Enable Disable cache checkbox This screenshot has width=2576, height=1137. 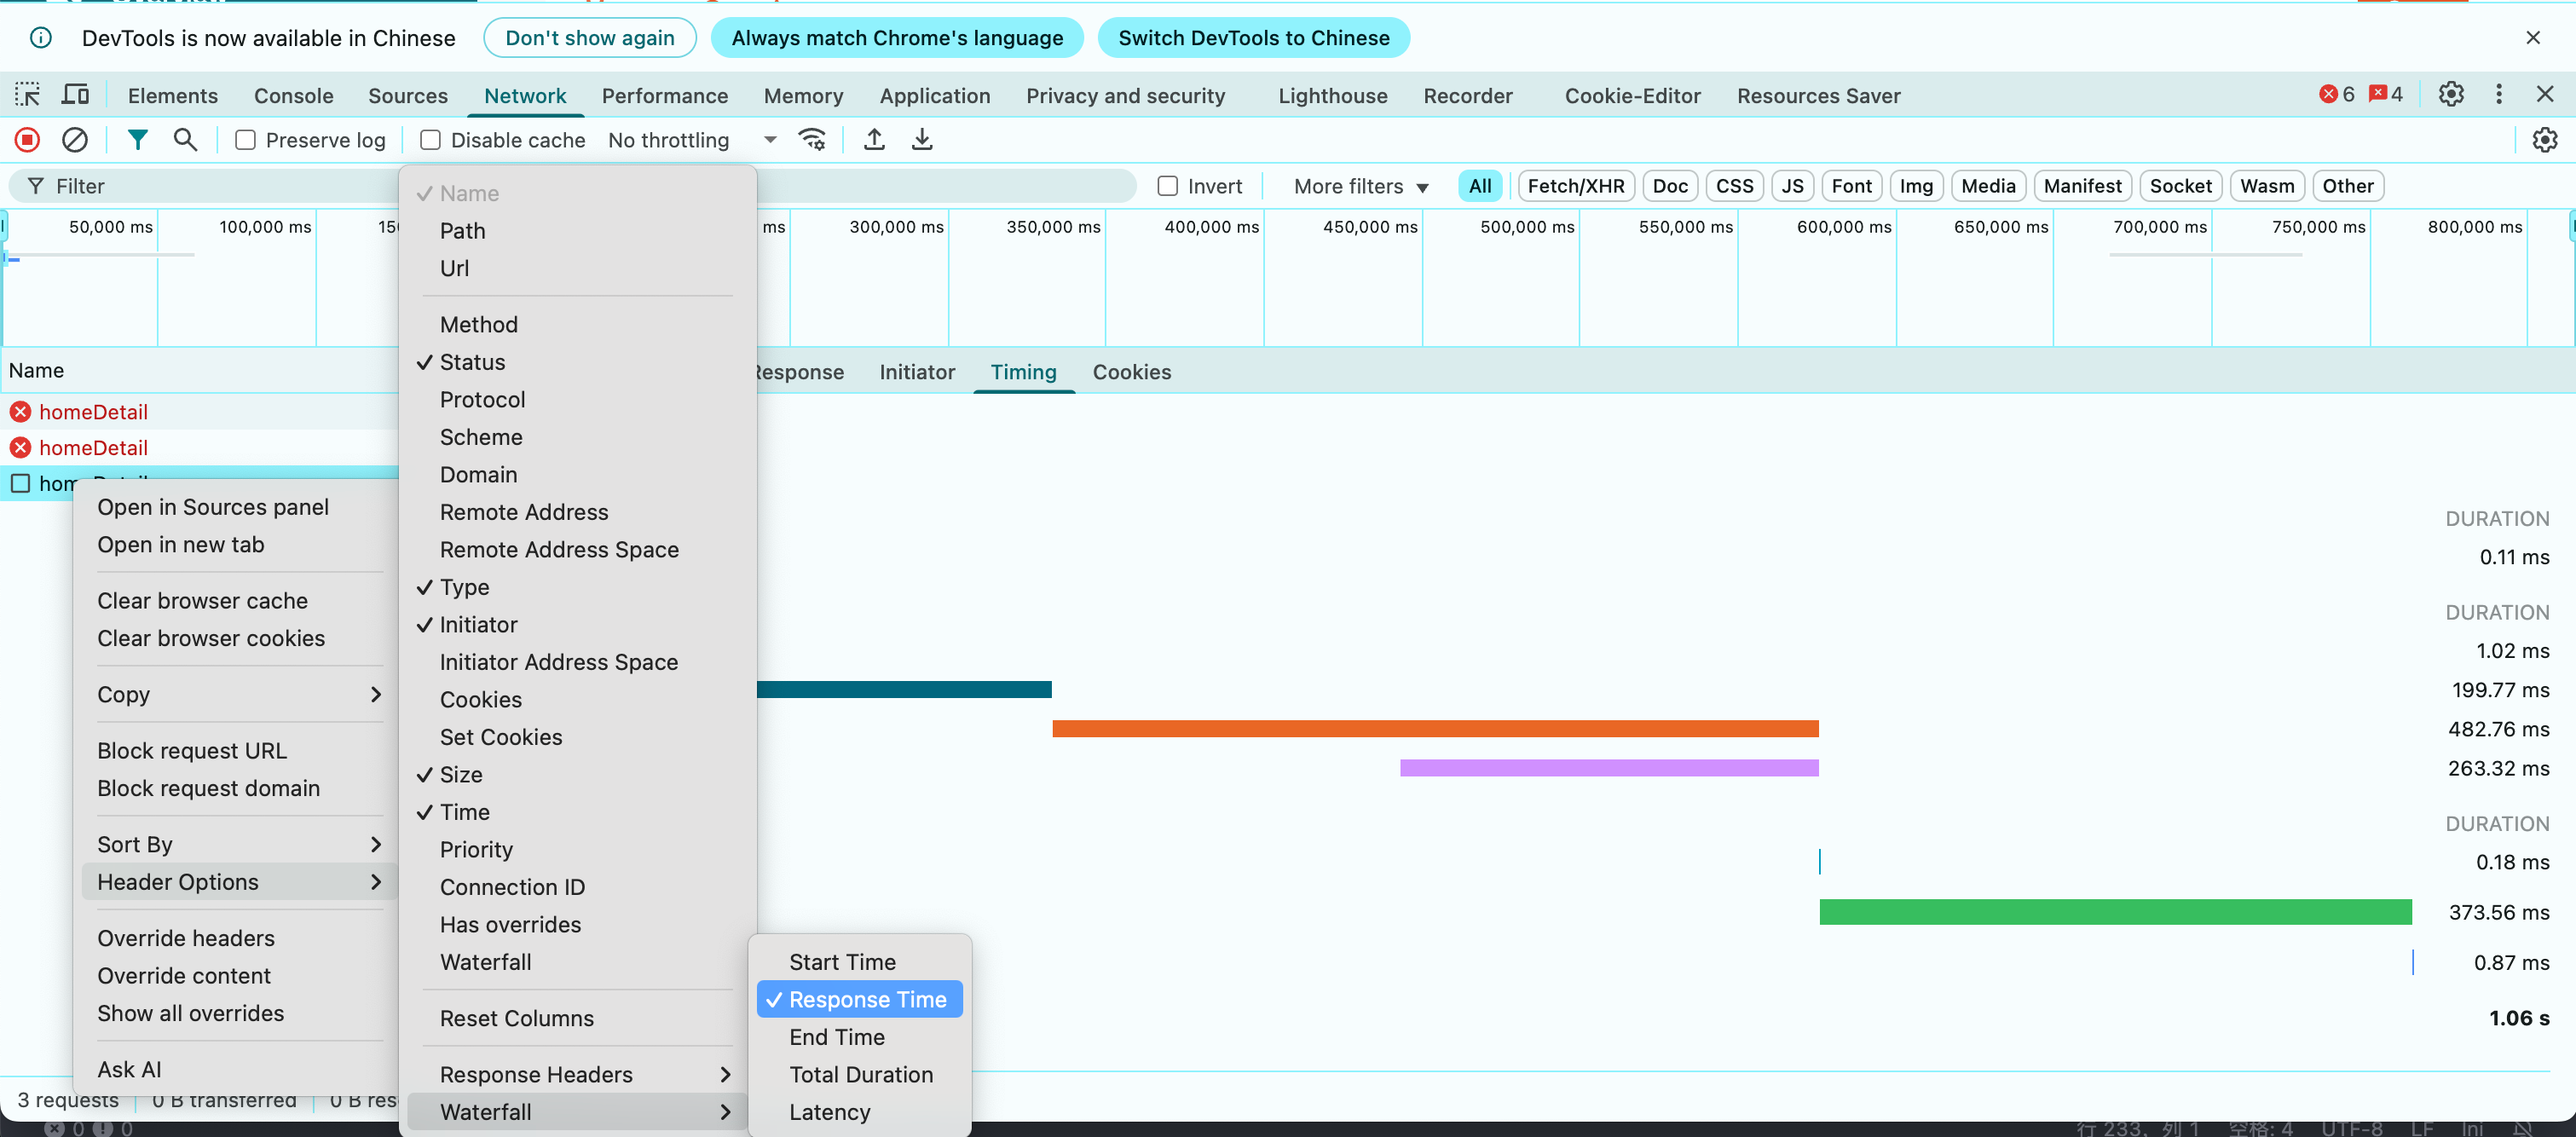point(430,140)
